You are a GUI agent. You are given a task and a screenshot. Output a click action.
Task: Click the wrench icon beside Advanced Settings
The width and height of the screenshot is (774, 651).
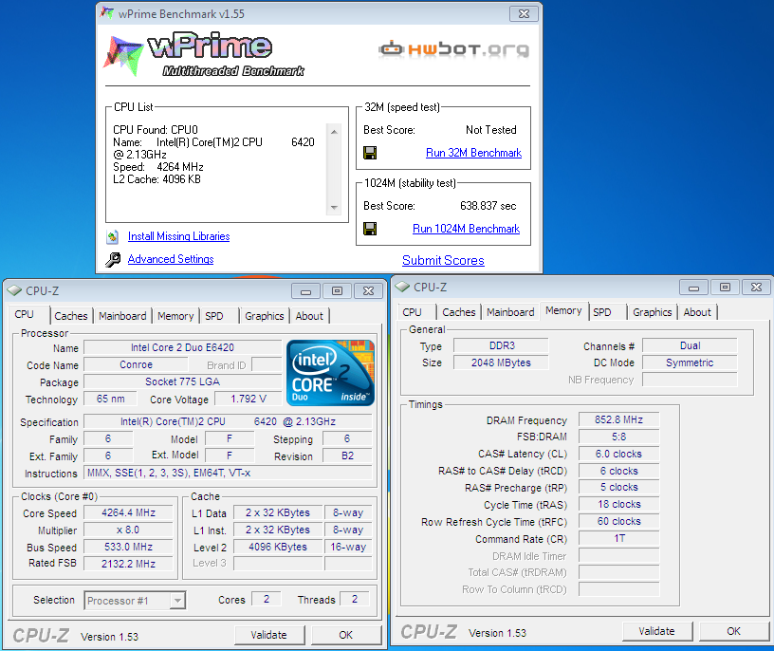pyautogui.click(x=113, y=259)
